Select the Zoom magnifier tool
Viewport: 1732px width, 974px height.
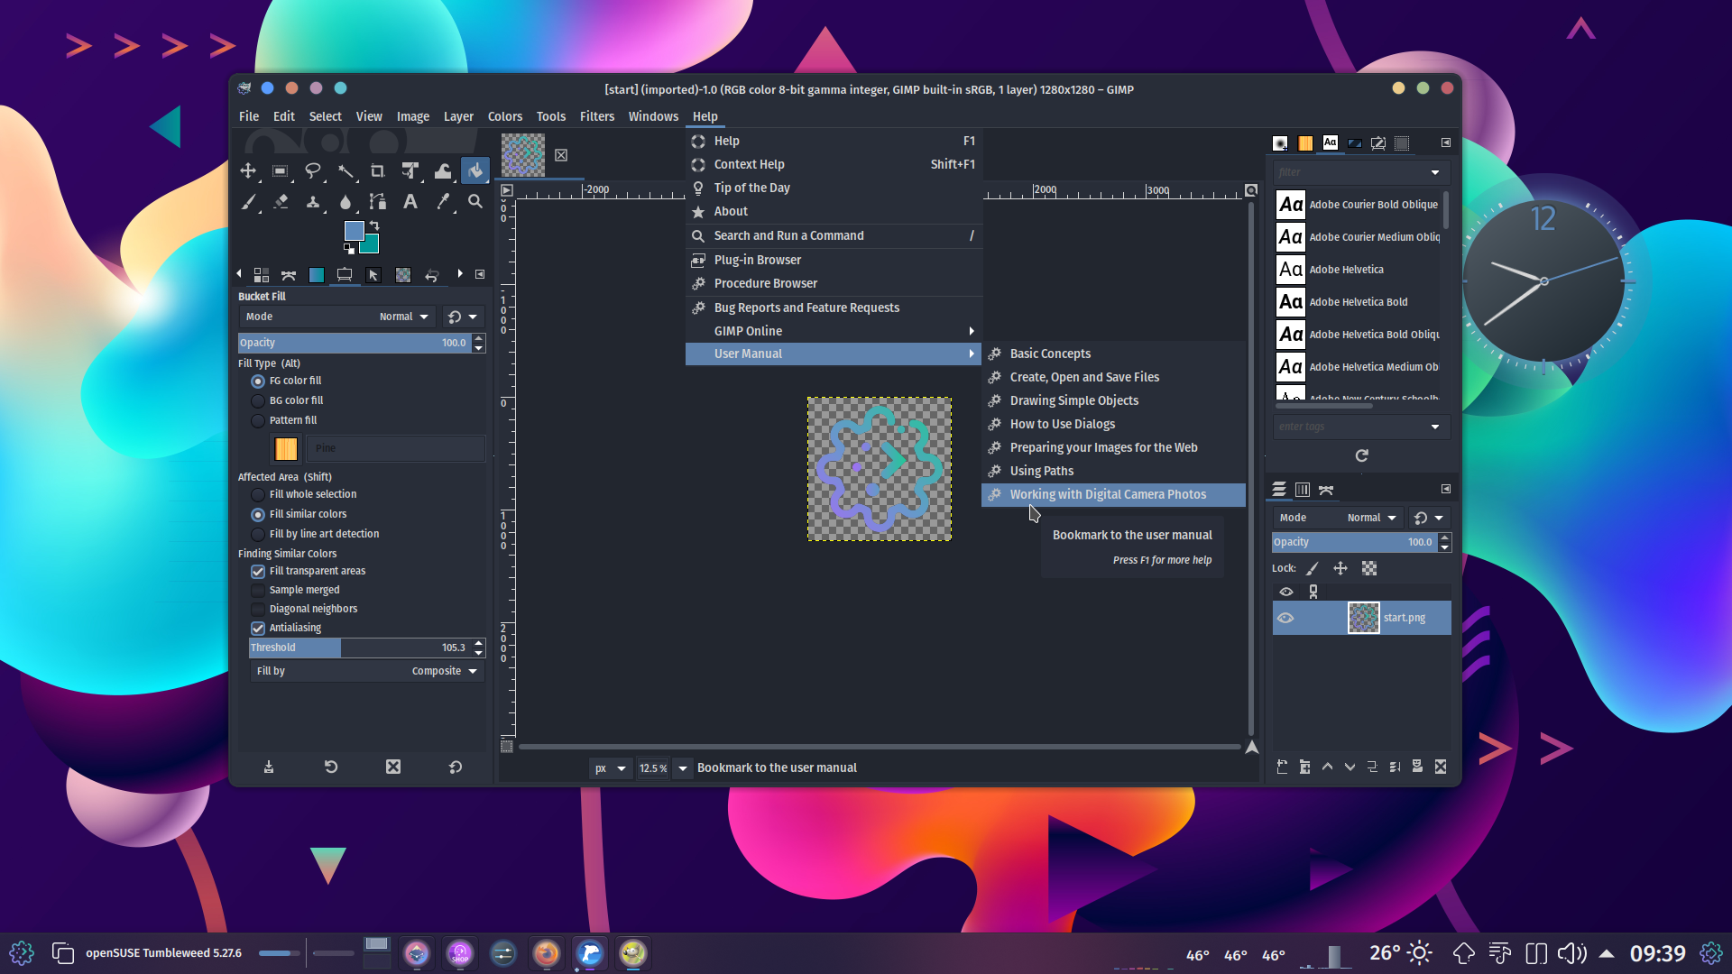[475, 201]
